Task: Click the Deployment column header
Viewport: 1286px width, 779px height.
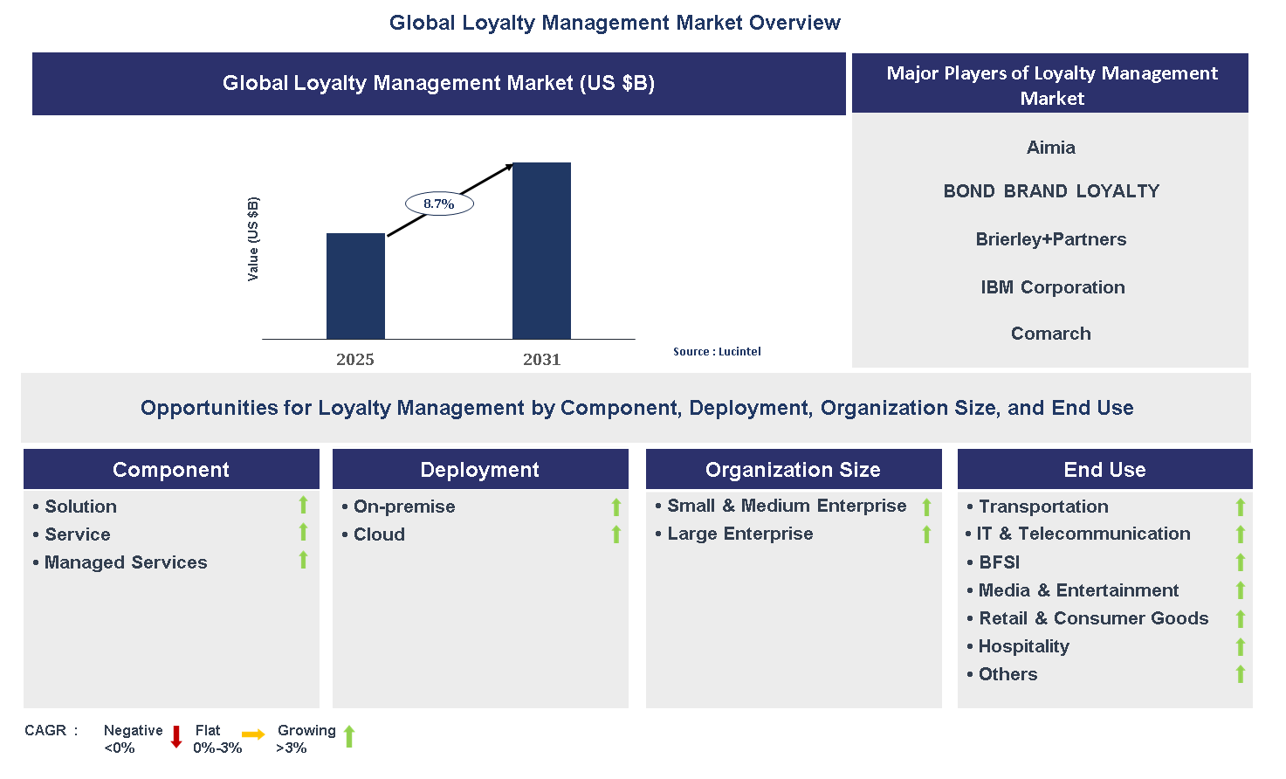Action: [480, 469]
